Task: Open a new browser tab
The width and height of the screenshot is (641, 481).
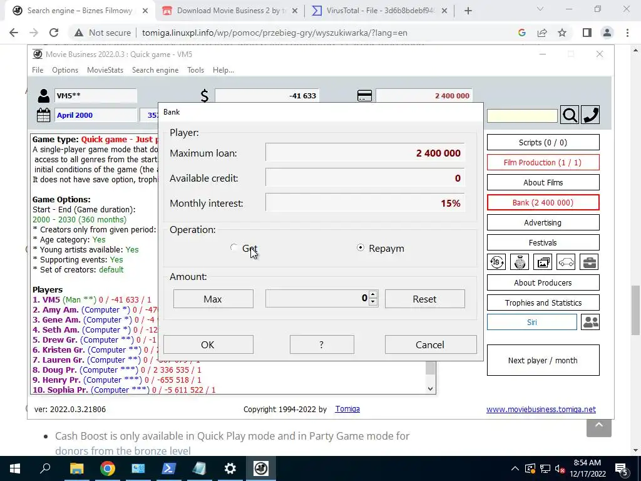Action: [x=468, y=11]
